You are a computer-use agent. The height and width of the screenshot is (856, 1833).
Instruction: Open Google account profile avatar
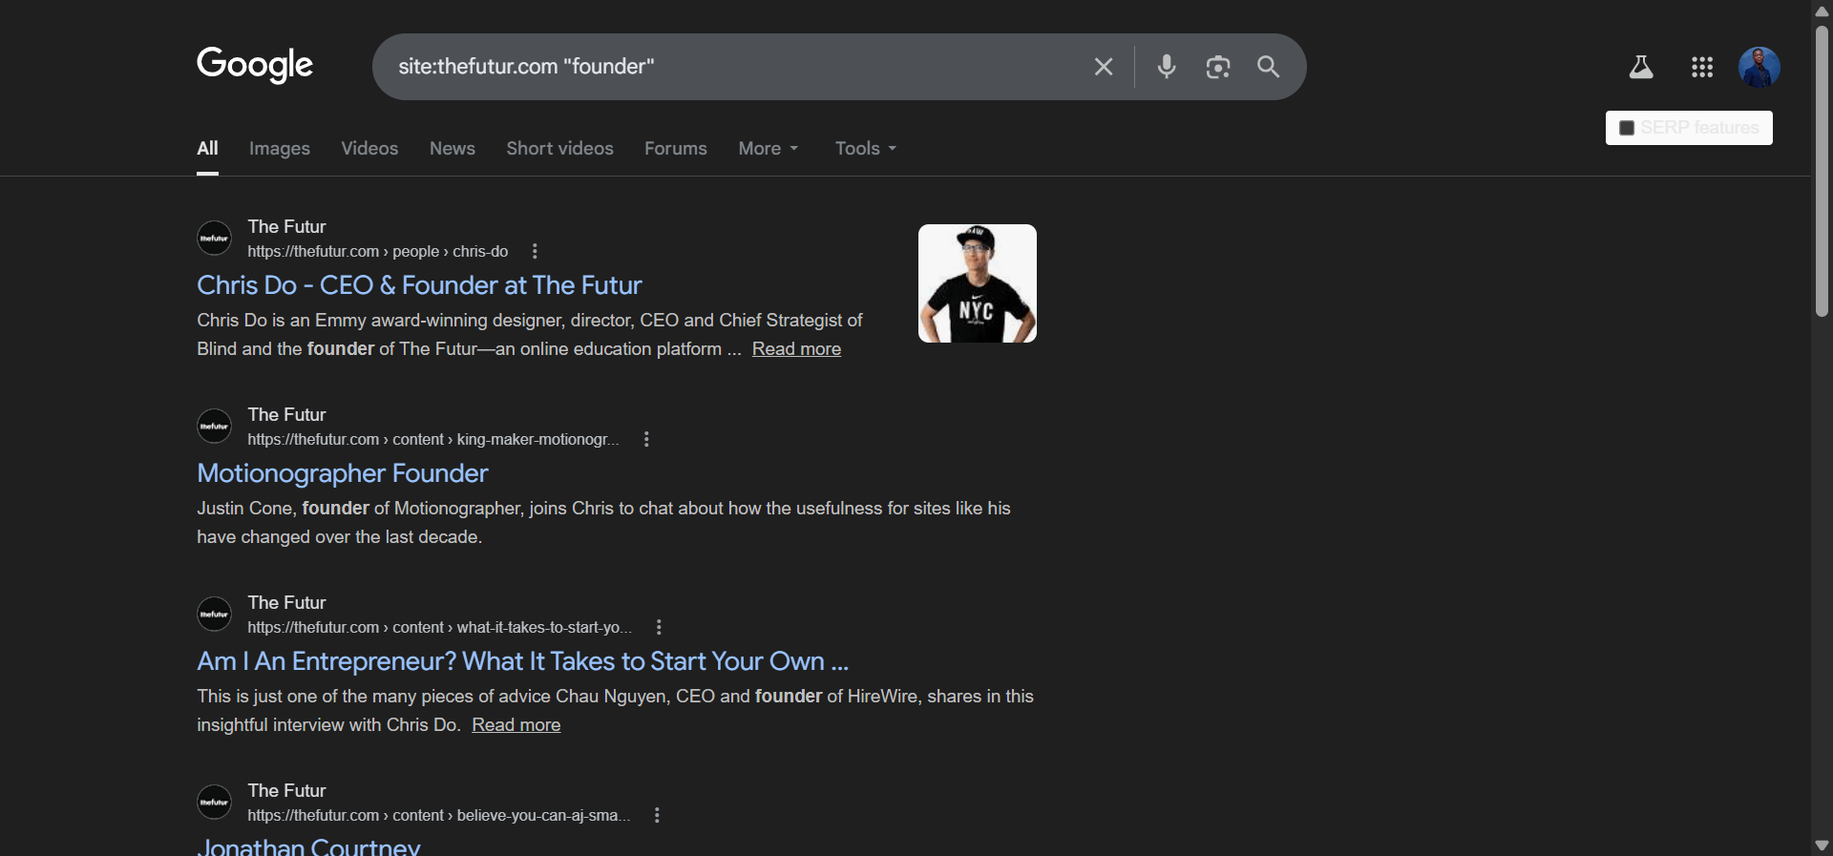(x=1759, y=67)
